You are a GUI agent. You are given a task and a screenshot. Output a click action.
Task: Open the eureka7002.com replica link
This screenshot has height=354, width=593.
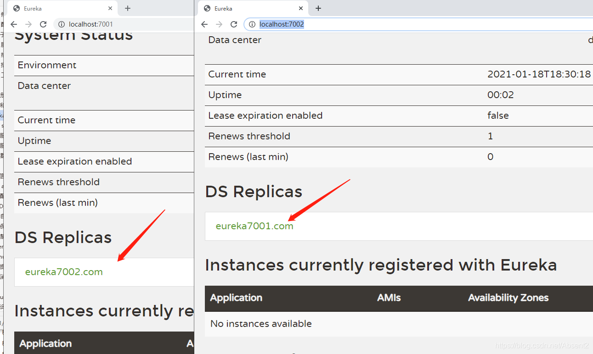(x=64, y=272)
